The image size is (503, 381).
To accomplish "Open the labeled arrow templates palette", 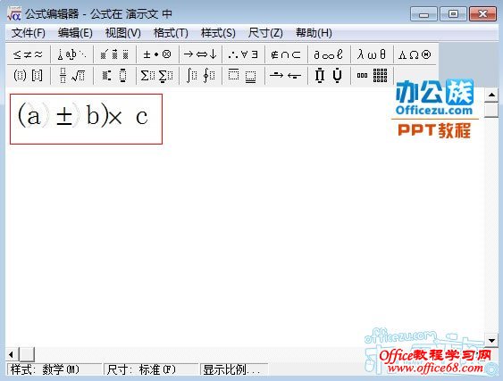I will click(x=286, y=76).
